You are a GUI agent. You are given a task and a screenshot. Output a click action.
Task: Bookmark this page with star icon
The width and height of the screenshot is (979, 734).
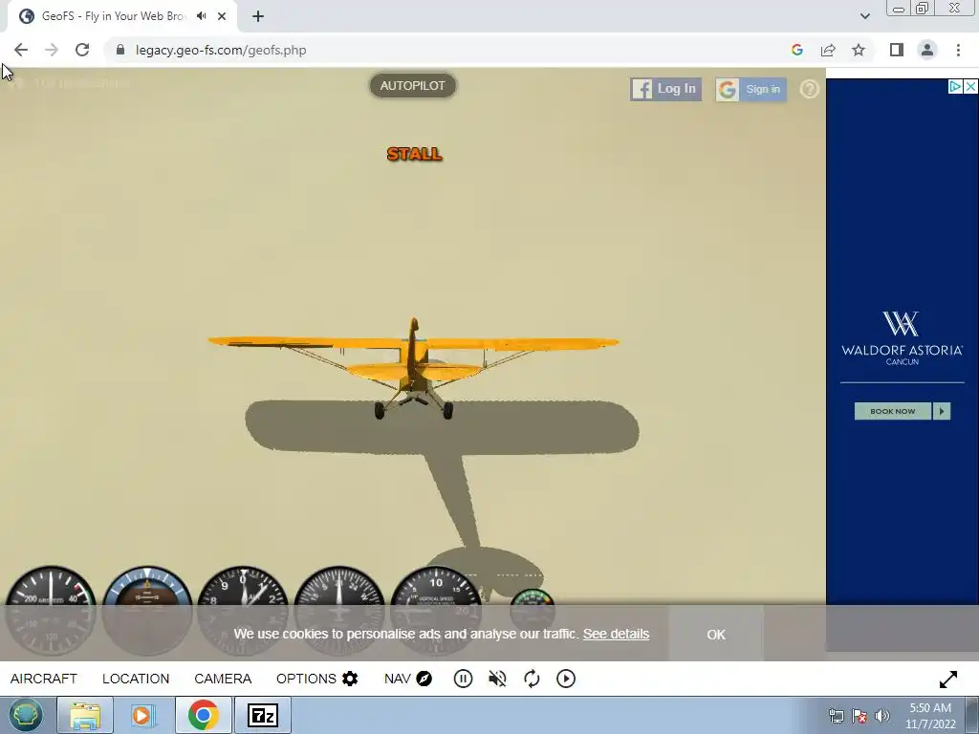tap(859, 50)
